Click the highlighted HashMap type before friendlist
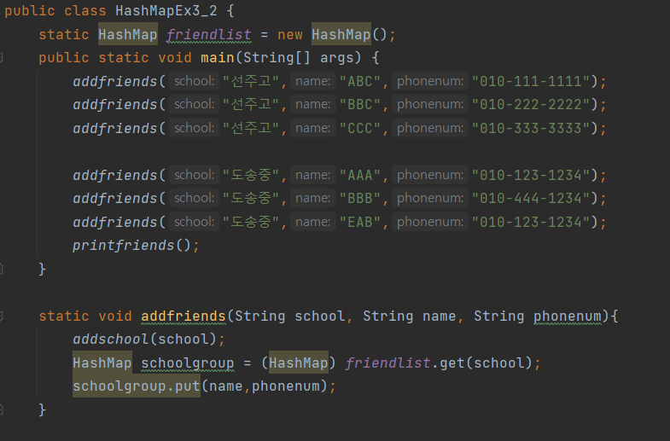670x441 pixels. point(128,34)
